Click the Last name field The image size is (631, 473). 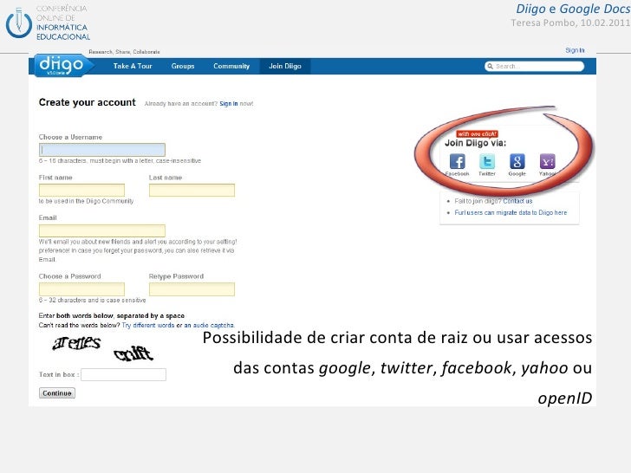(x=192, y=190)
